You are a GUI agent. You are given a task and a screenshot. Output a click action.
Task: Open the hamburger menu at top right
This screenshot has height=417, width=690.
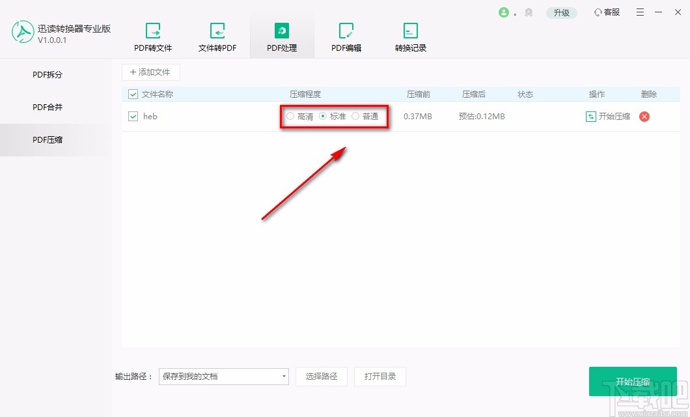[x=640, y=12]
